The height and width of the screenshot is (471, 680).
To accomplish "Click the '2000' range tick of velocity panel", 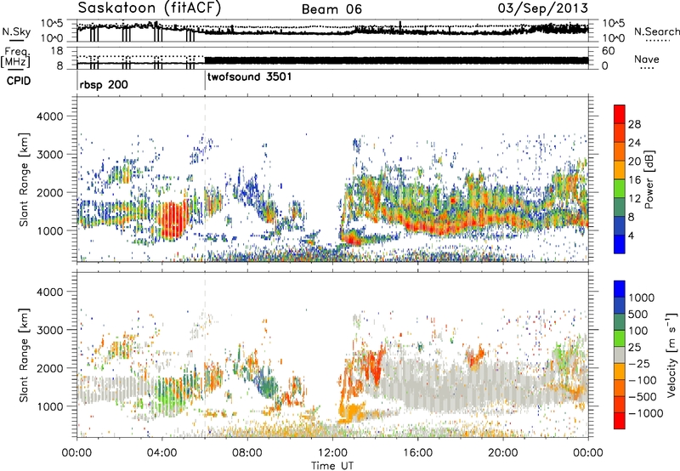I will [50, 368].
